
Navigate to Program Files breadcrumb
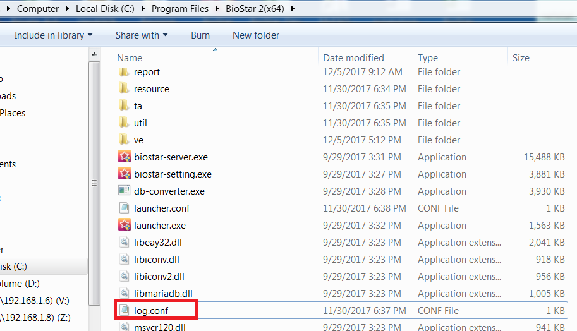(180, 8)
